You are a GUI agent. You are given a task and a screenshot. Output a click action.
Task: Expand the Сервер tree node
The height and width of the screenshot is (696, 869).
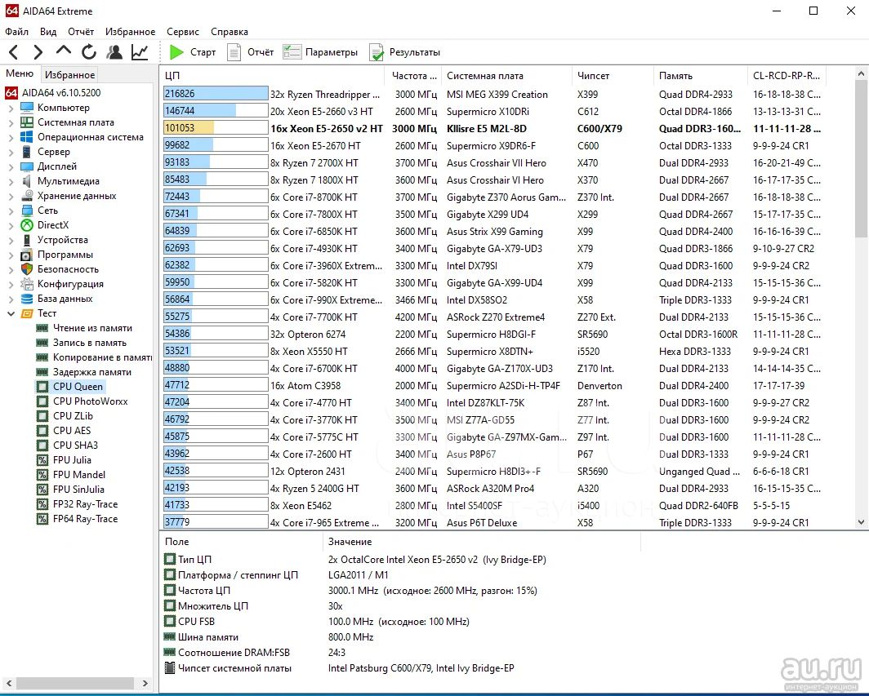pyautogui.click(x=11, y=152)
